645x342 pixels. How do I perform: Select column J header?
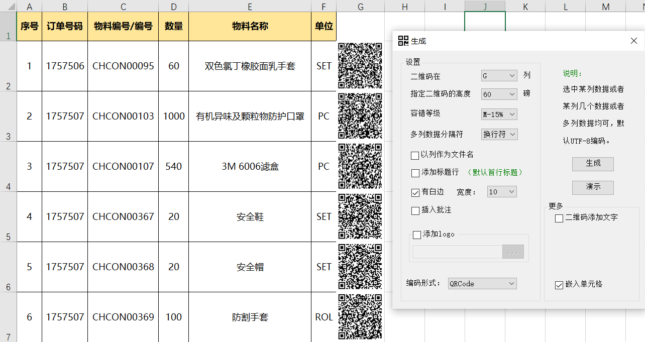click(x=485, y=7)
